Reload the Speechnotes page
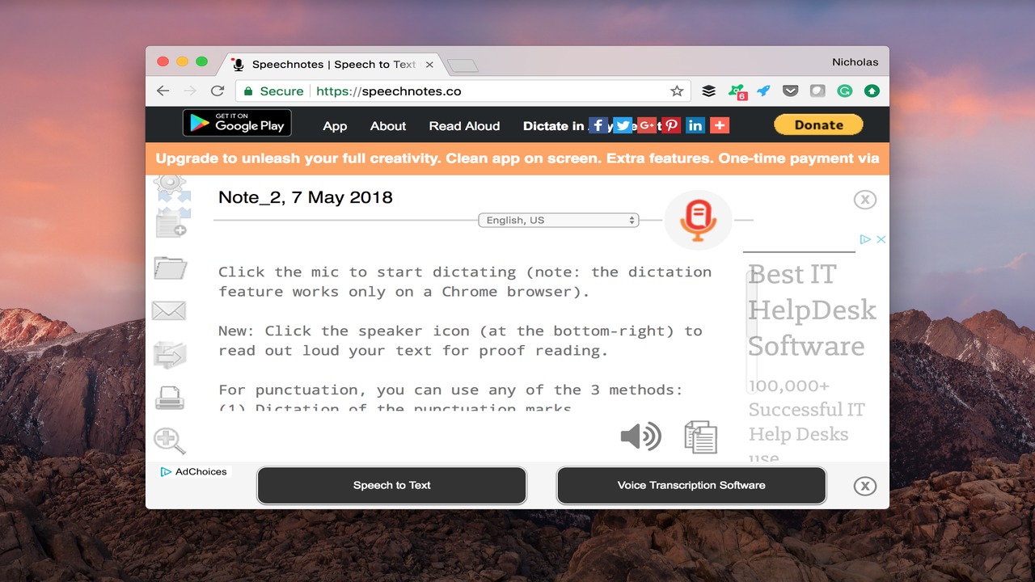The height and width of the screenshot is (582, 1035). [217, 91]
